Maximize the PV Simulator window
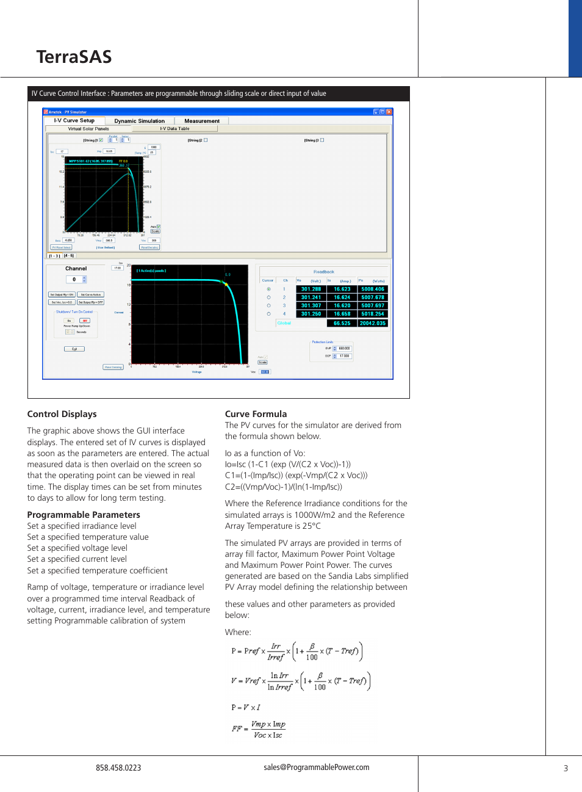 383,112
